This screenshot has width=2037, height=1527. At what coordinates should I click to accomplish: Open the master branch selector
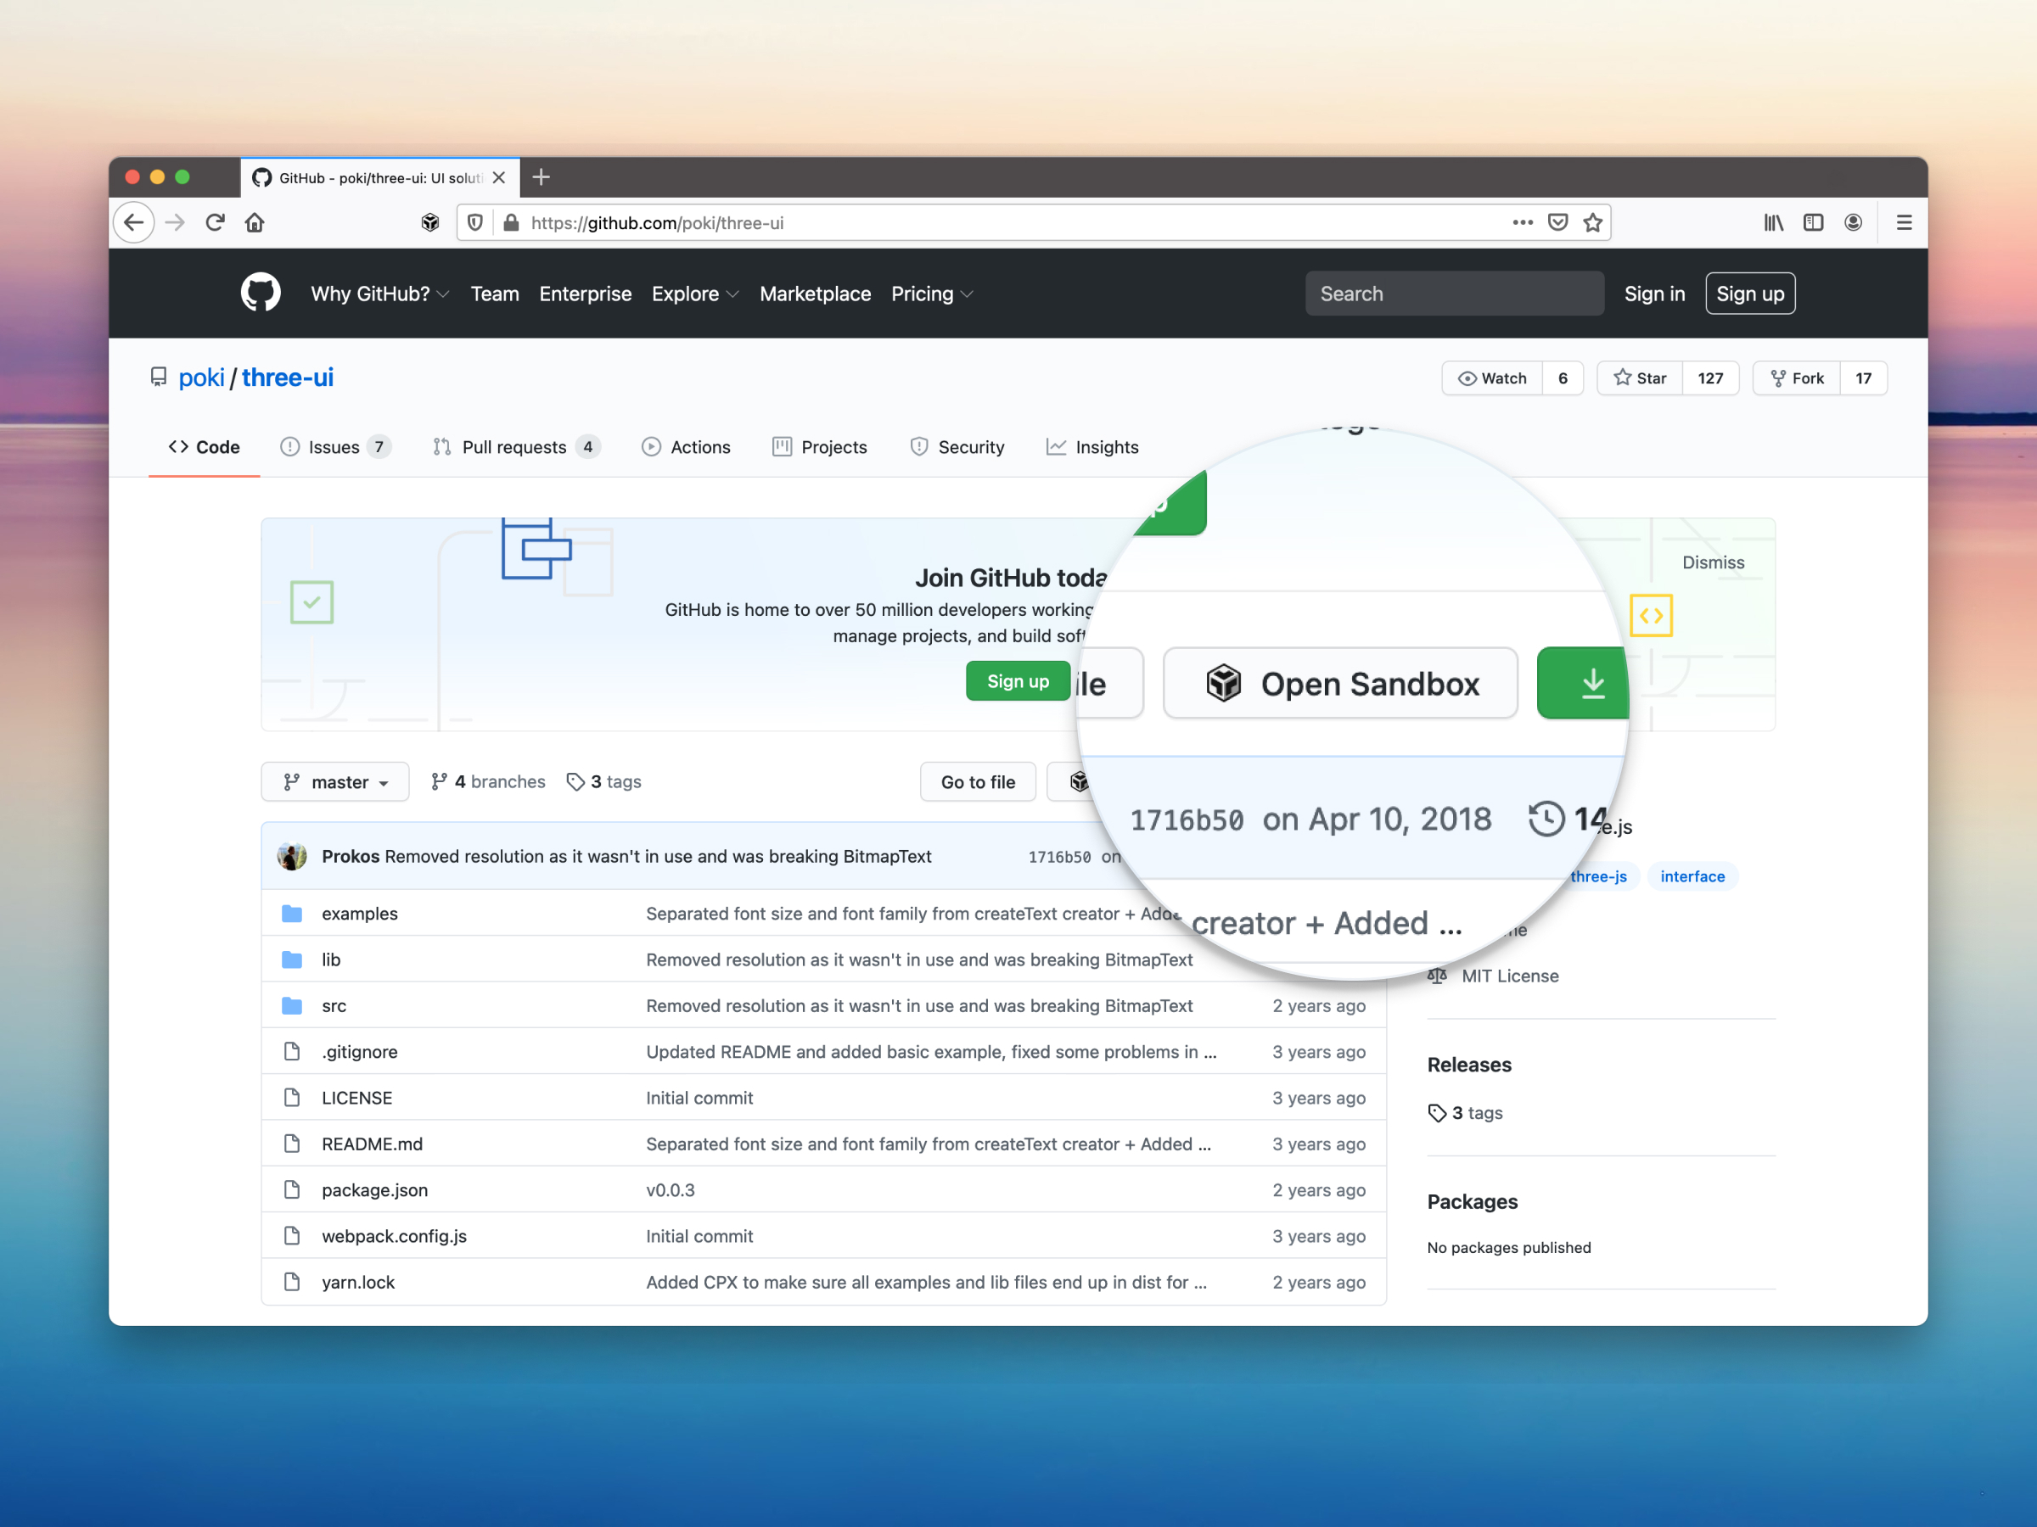[335, 781]
